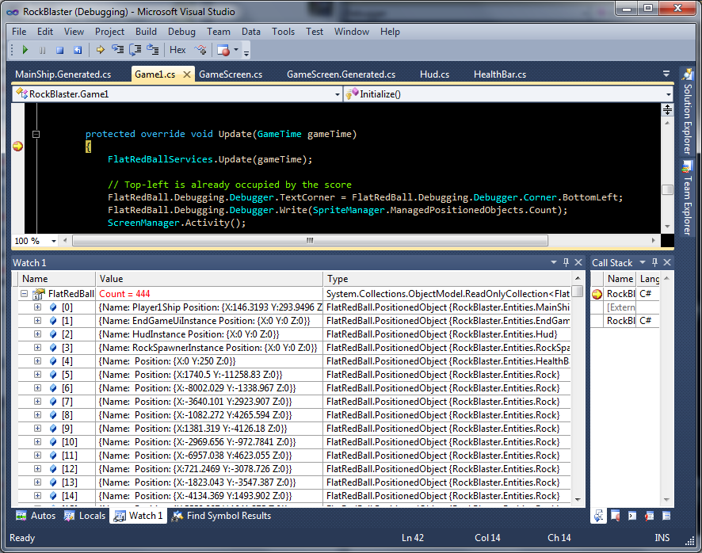
Task: Switch to Autos tab
Action: coord(36,516)
